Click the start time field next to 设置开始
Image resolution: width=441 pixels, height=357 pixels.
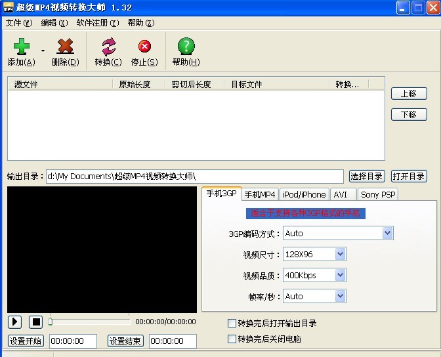[73, 341]
